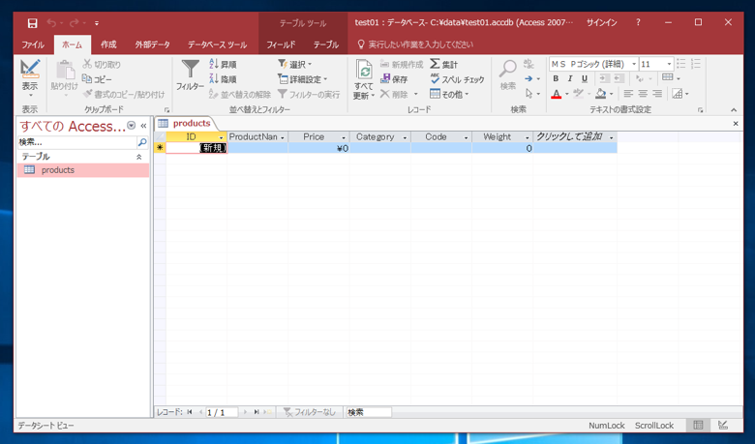
Task: Click すべて更新 refresh icon
Action: pyautogui.click(x=364, y=79)
